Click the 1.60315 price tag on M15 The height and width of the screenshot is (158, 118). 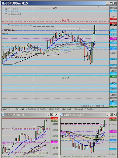pos(113,49)
